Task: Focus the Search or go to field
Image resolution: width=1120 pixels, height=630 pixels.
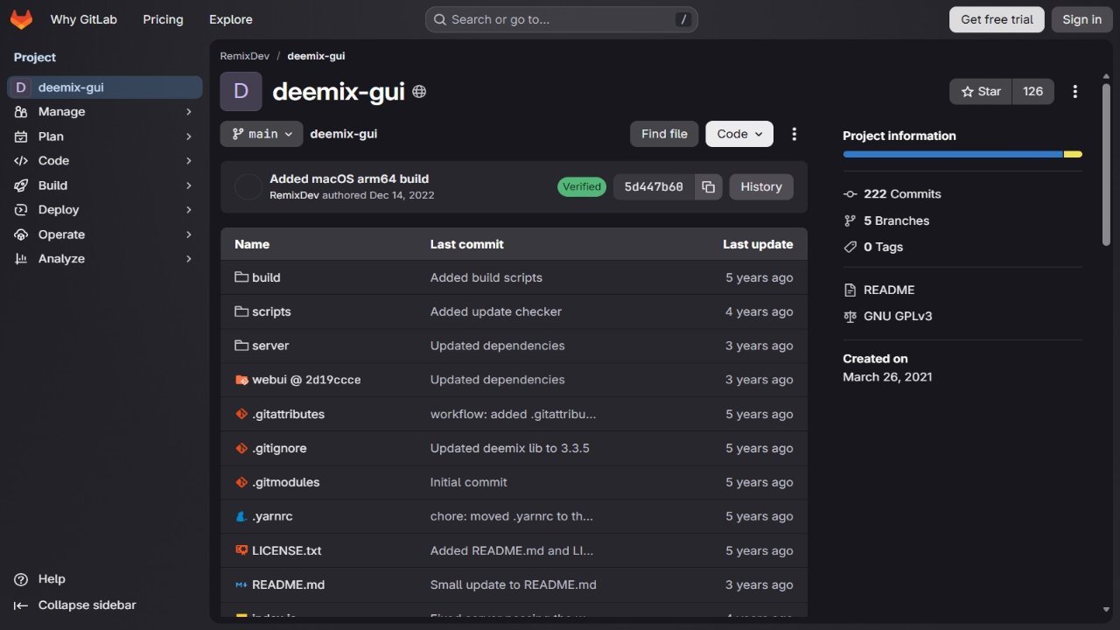Action: 561,19
